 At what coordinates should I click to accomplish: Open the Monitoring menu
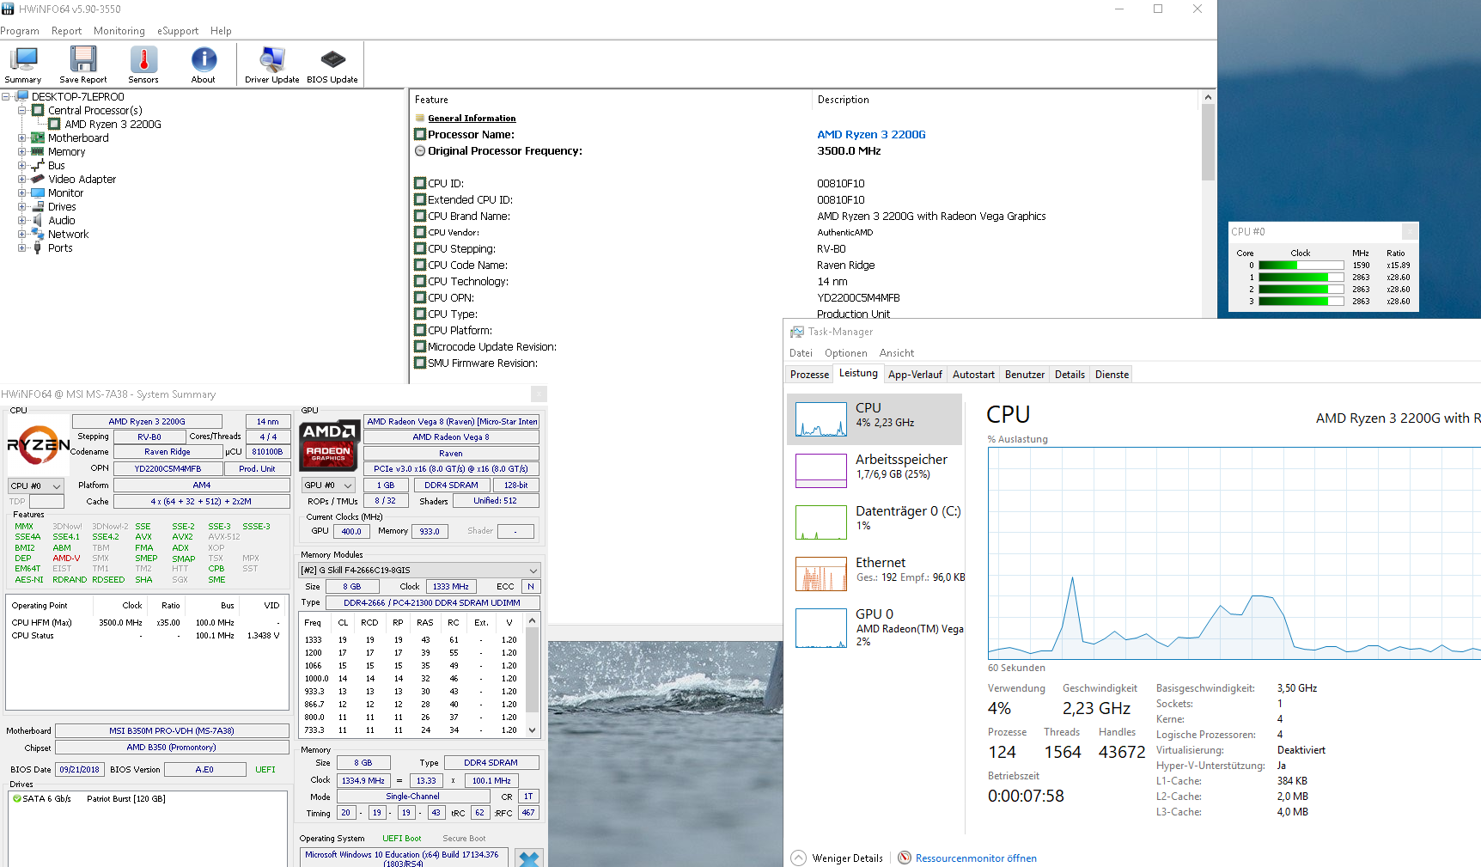click(x=119, y=31)
